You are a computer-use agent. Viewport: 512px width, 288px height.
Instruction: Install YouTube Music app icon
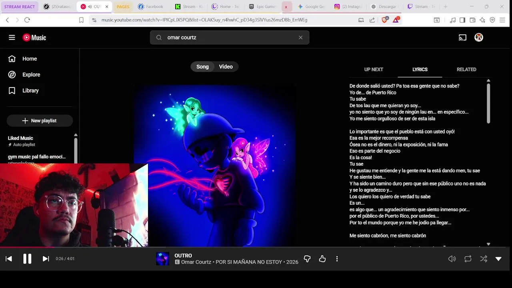361,20
